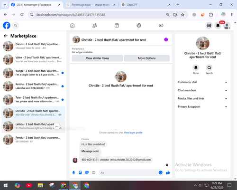Open Chrome three-dot menu
Image resolution: width=237 pixels, height=190 pixels.
point(232,15)
